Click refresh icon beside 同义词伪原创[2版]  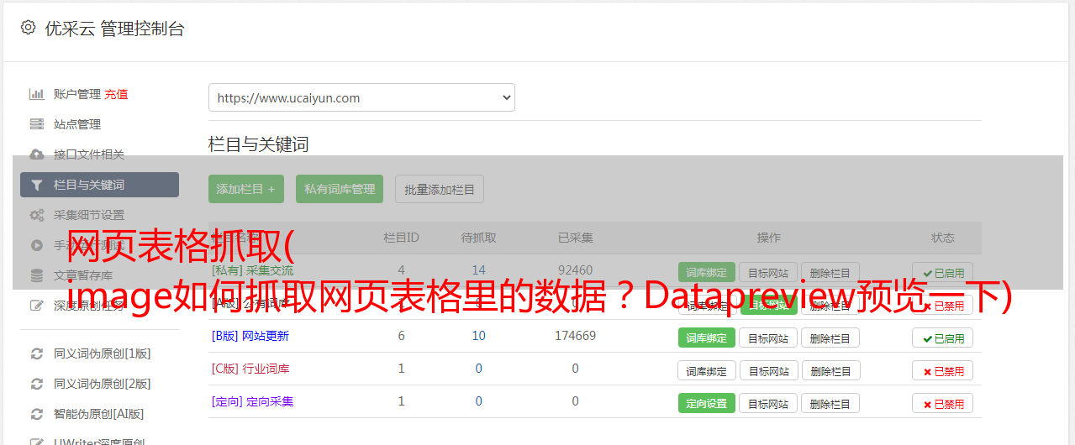(x=36, y=384)
